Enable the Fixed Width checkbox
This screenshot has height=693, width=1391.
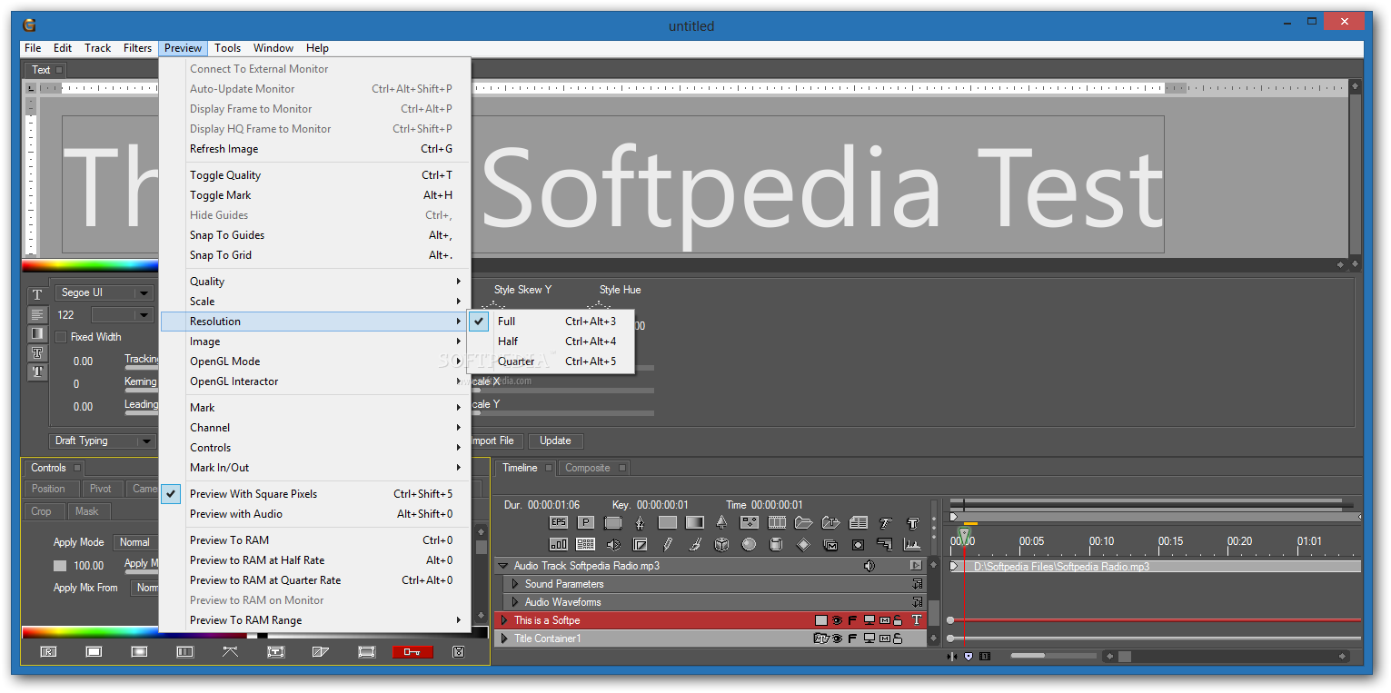point(61,337)
